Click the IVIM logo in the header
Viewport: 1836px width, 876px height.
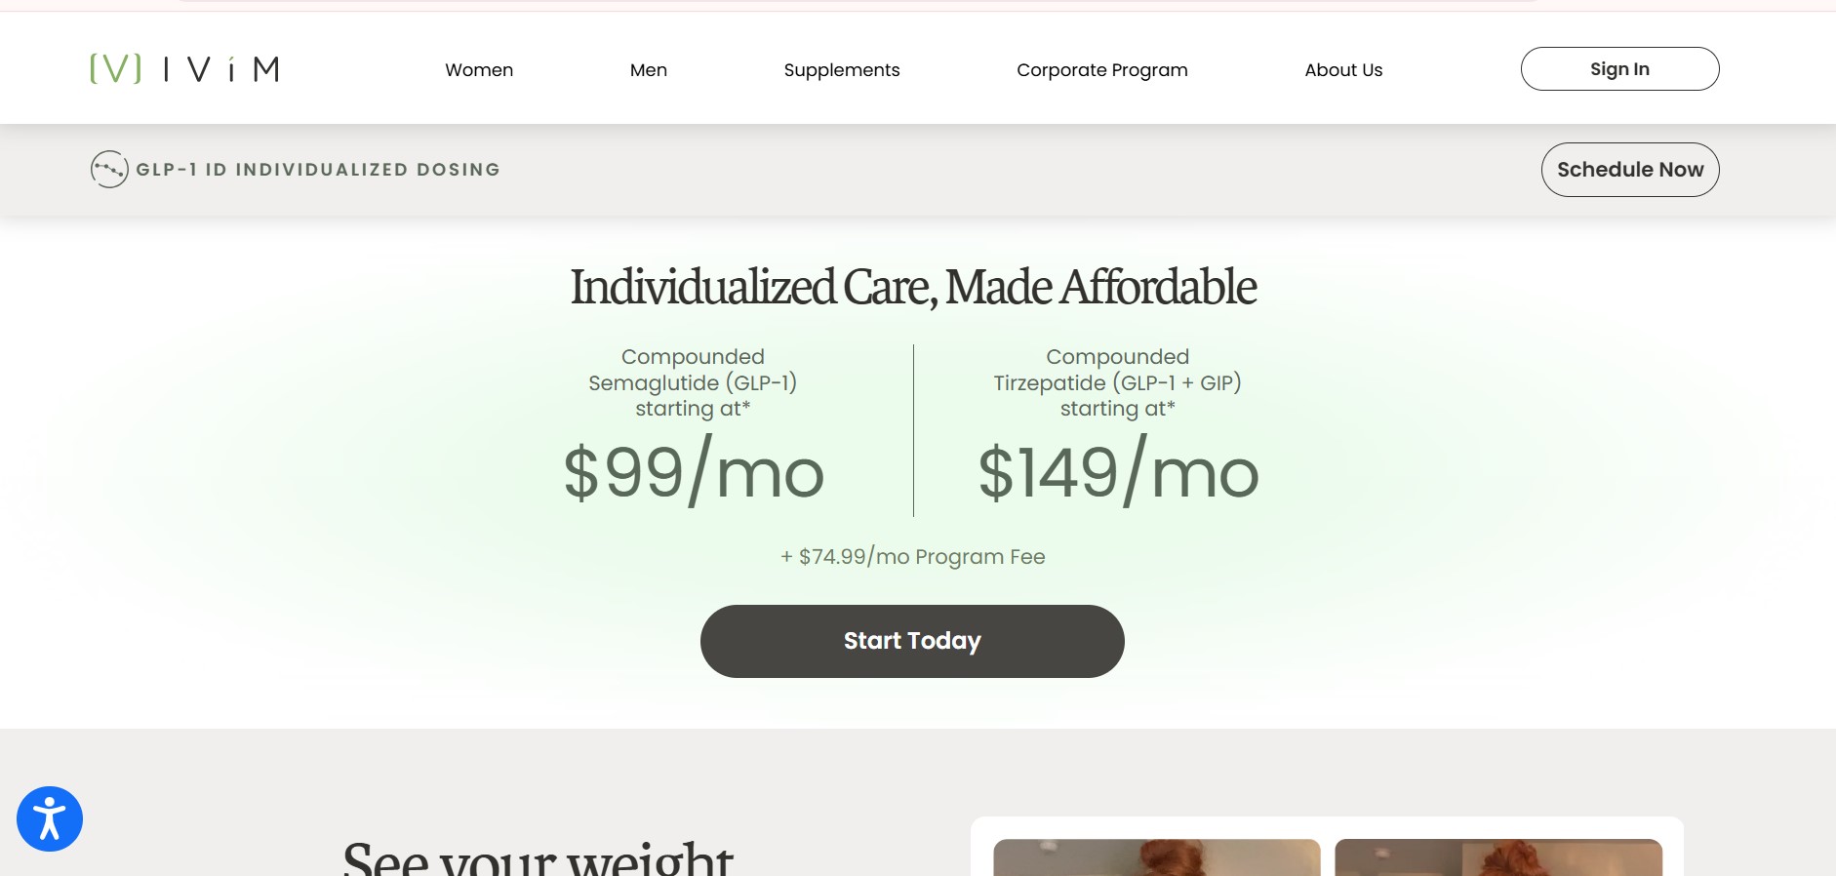click(x=184, y=69)
